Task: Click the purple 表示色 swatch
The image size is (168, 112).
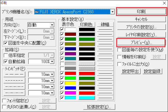Action: pyautogui.click(x=70, y=54)
